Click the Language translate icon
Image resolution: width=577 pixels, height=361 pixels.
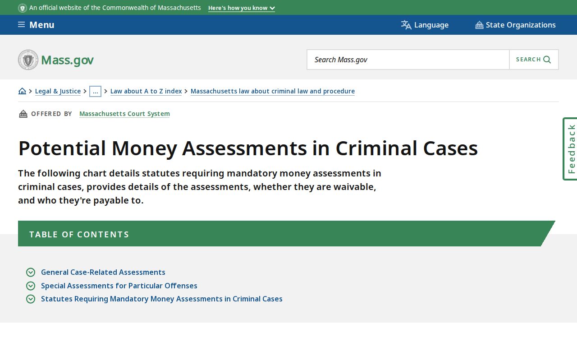pyautogui.click(x=406, y=25)
